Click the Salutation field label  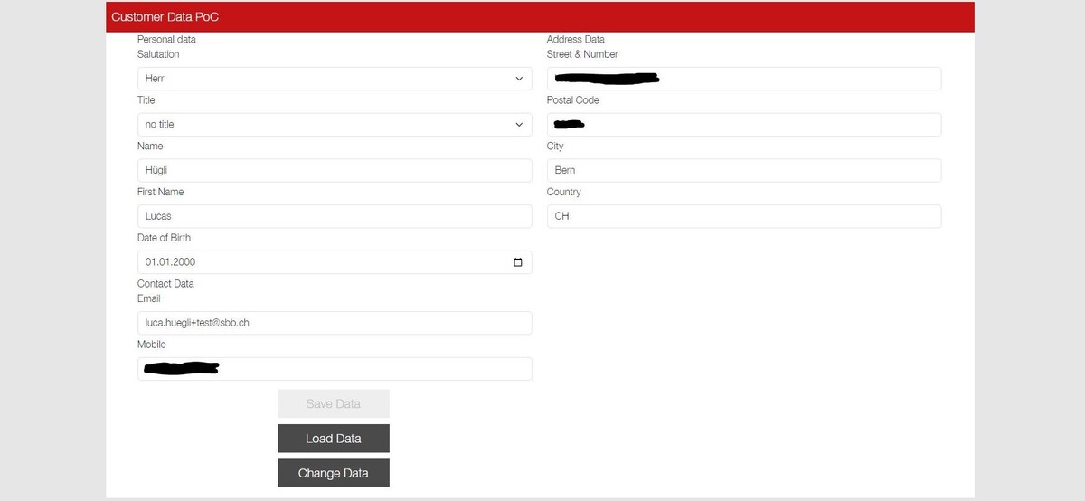(x=158, y=54)
